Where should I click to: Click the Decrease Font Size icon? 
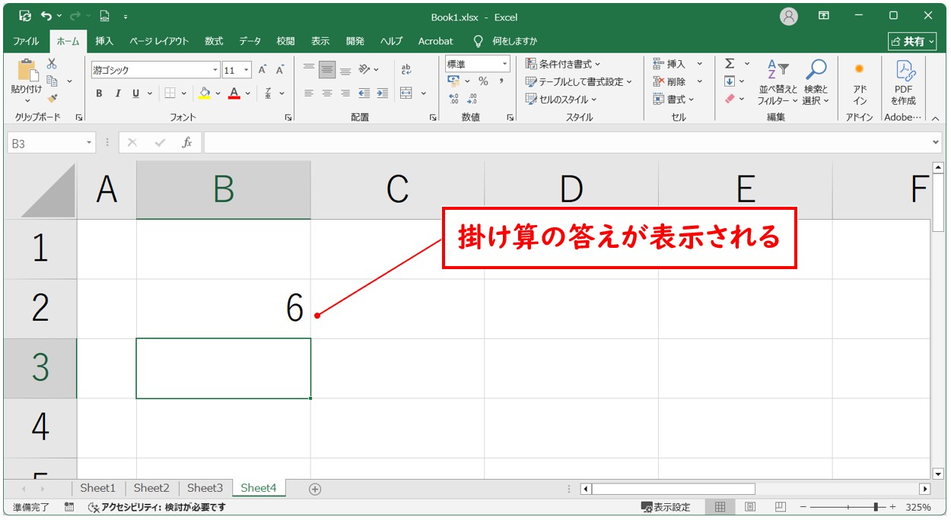pos(280,70)
